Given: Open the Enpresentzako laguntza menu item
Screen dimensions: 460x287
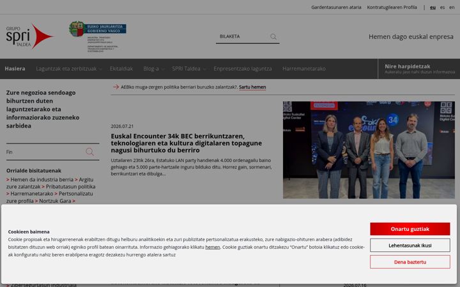Looking at the screenshot, I should tap(243, 68).
